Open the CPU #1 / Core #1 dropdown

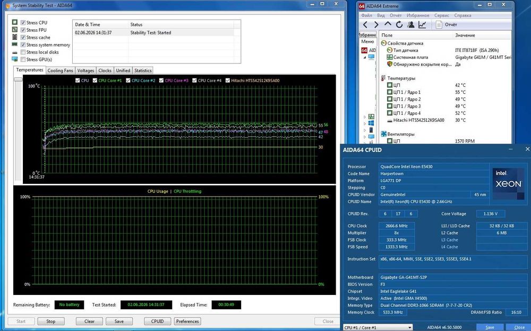click(378, 327)
